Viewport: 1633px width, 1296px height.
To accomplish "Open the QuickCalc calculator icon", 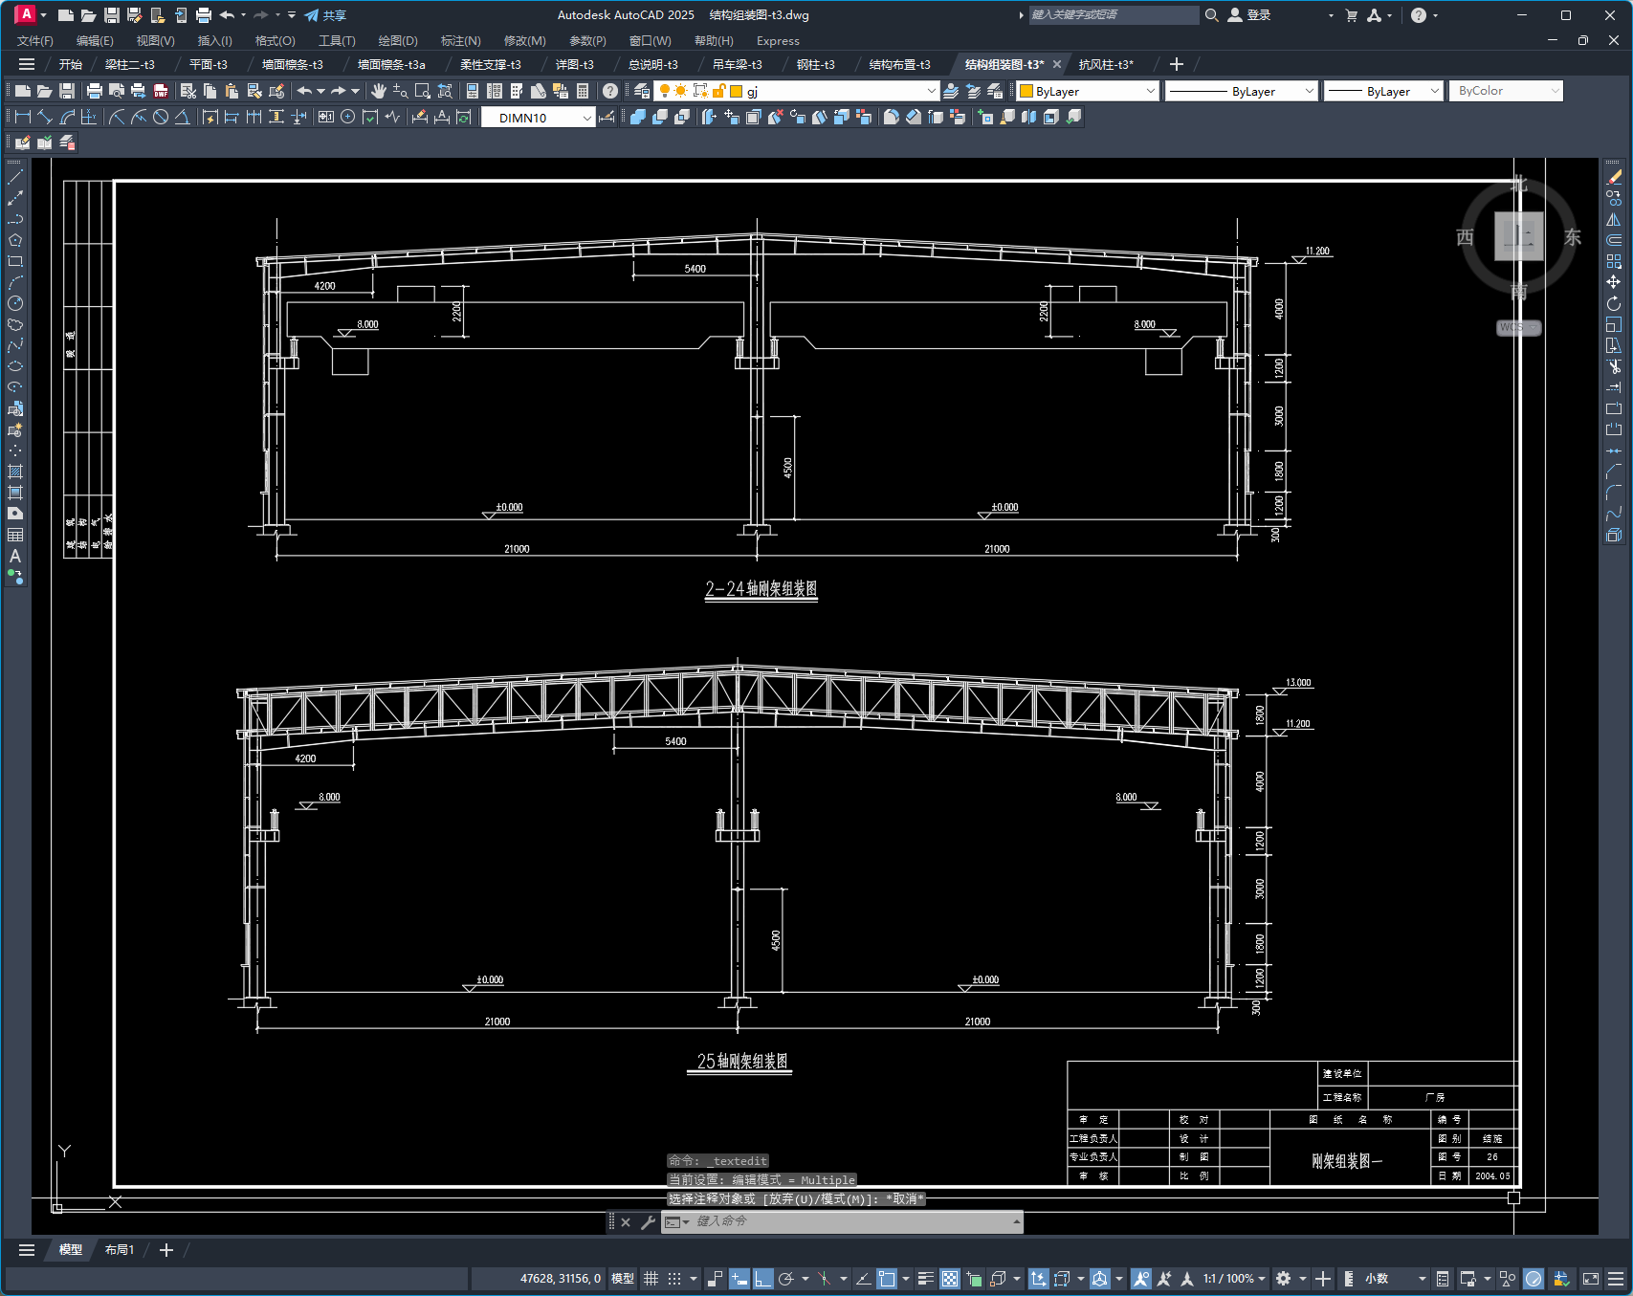I will click(x=583, y=91).
